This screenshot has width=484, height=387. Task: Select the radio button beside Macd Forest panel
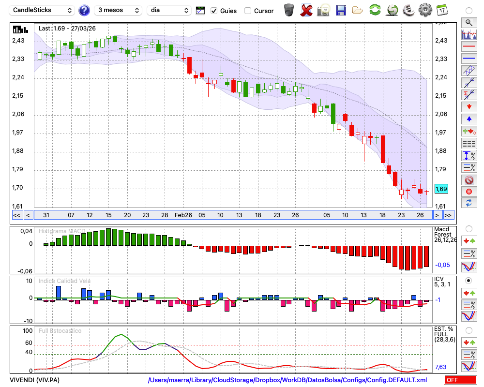469,228
